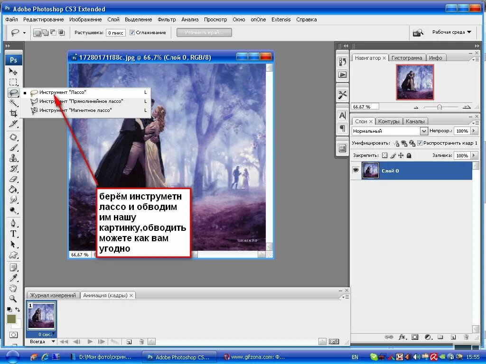Screen dimensions: 486x364
Task: Select the Slice tool
Action: coord(13,124)
